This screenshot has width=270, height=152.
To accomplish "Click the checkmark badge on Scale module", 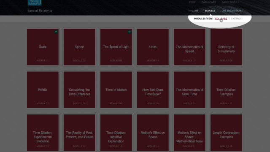I will (56, 32).
